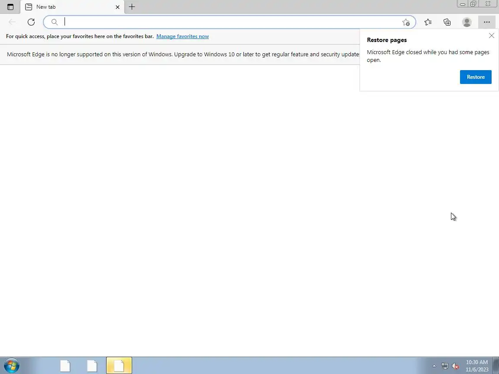Close the New tab tab
Screen dimensions: 499x374
tap(117, 6)
